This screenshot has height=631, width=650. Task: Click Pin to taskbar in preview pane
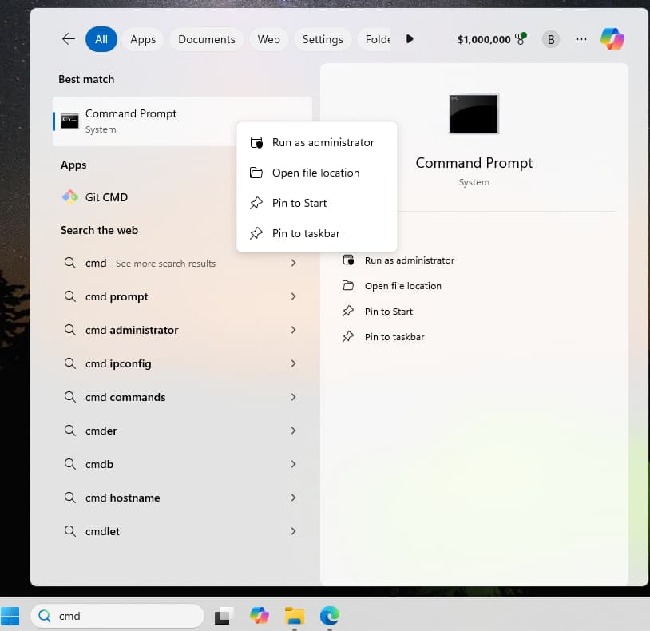[x=383, y=337]
